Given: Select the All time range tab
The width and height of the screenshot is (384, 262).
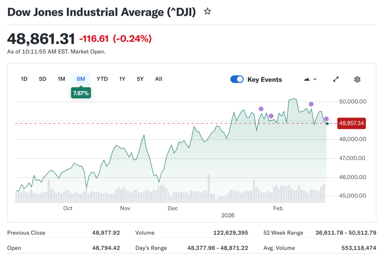Looking at the screenshot, I should [x=158, y=79].
